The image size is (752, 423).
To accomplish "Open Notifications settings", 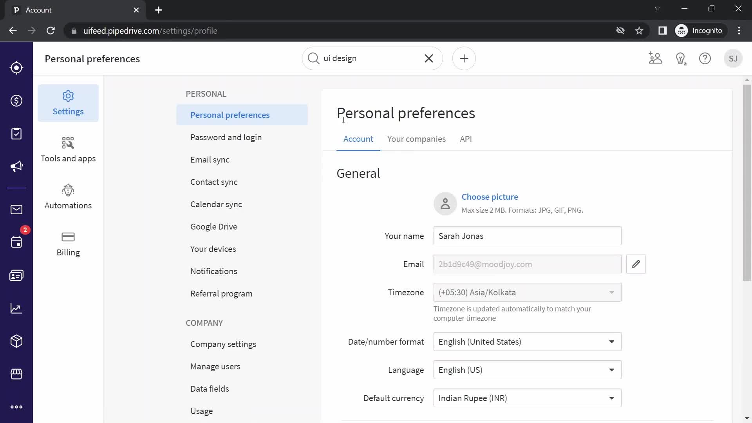I will click(242, 271).
